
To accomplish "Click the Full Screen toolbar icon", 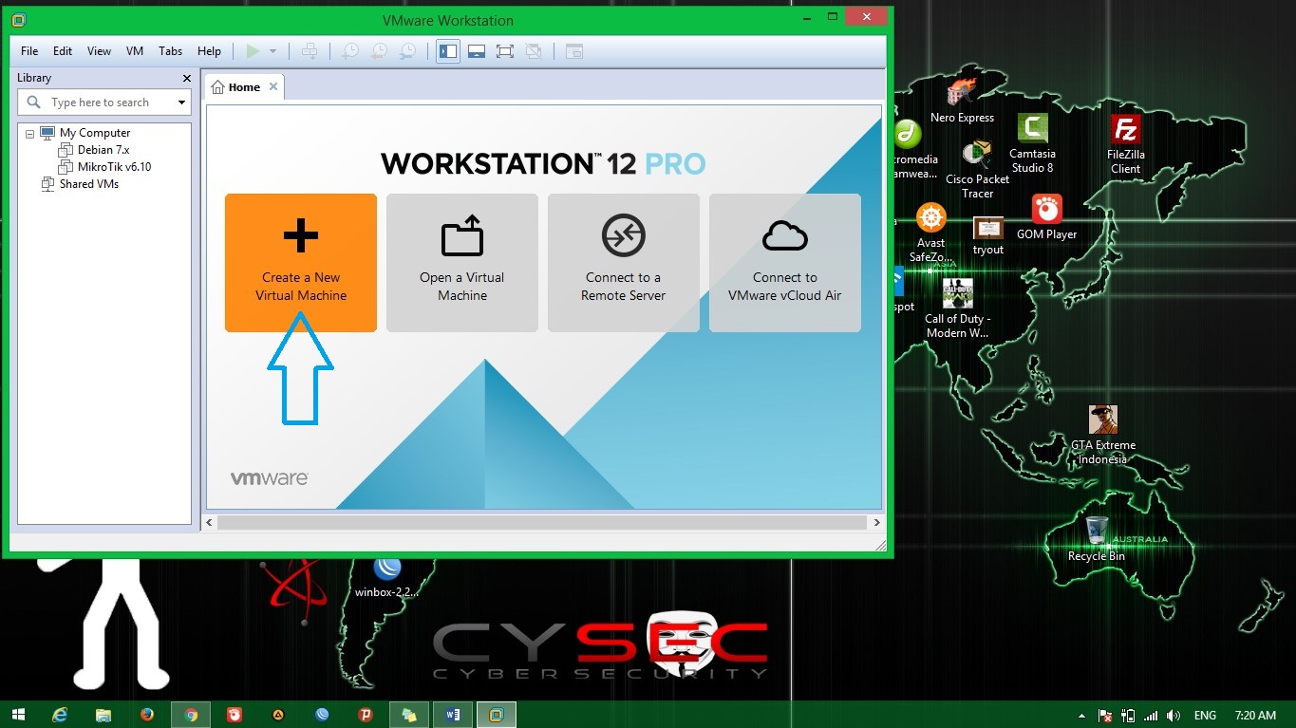I will pyautogui.click(x=505, y=51).
